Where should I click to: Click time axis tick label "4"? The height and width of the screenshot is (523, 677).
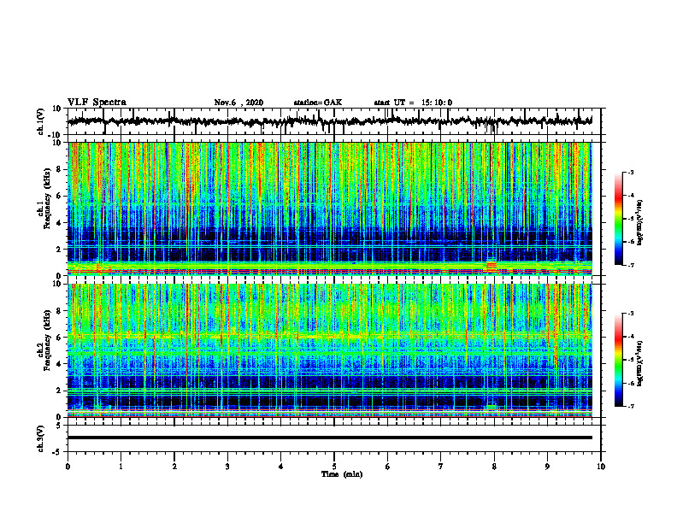(280, 467)
